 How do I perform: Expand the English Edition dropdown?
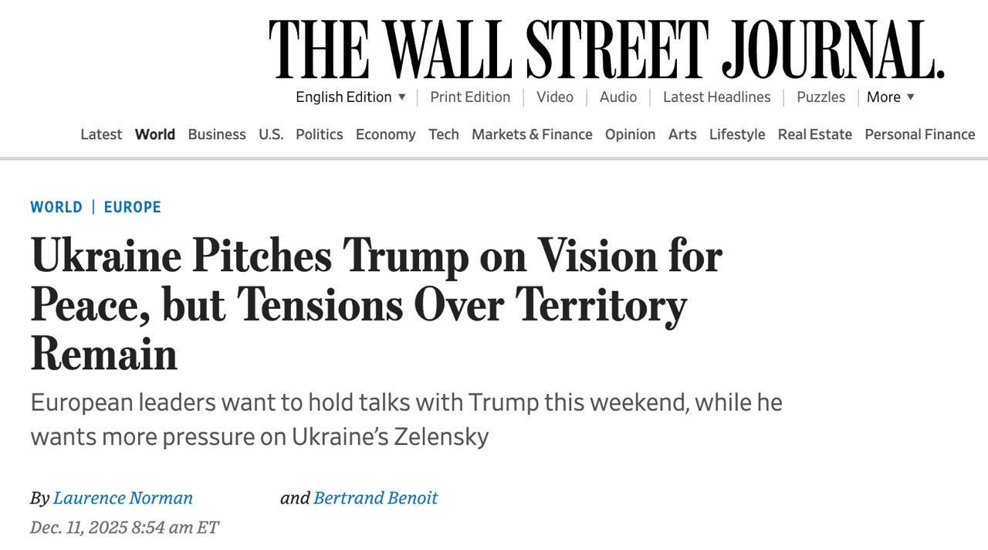pyautogui.click(x=350, y=97)
